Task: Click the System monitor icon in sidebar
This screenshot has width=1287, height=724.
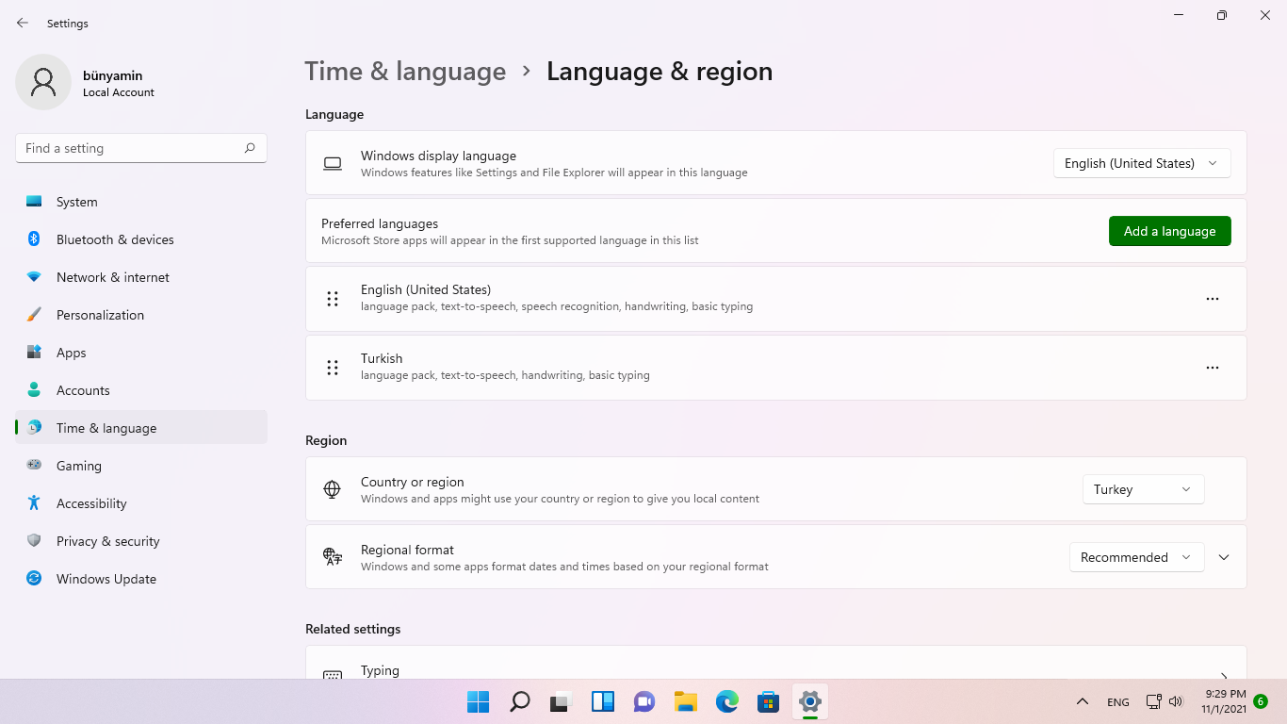Action: (34, 202)
